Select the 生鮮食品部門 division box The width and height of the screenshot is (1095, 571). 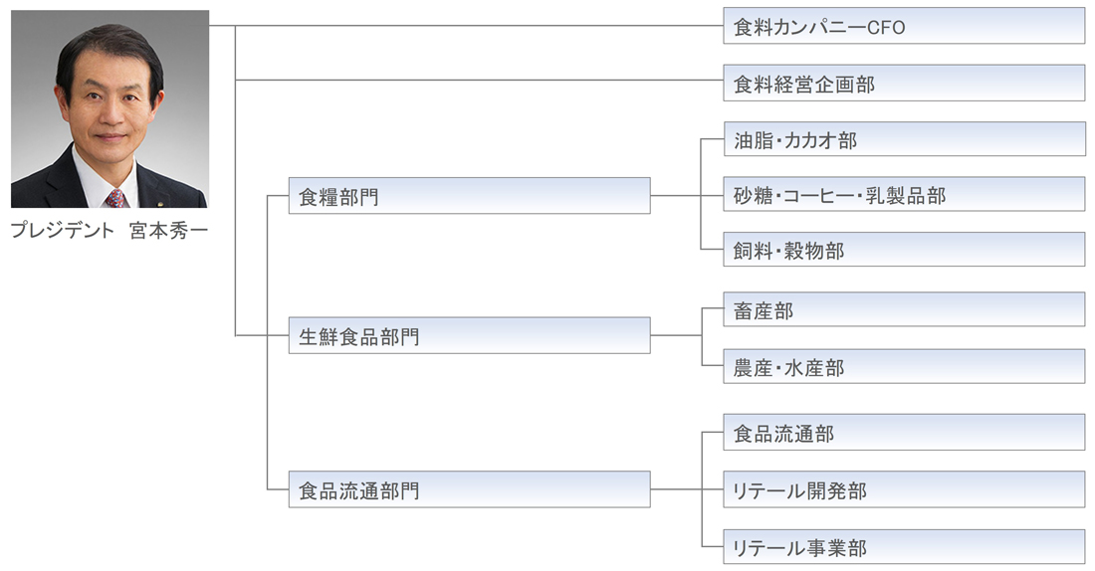pos(469,336)
